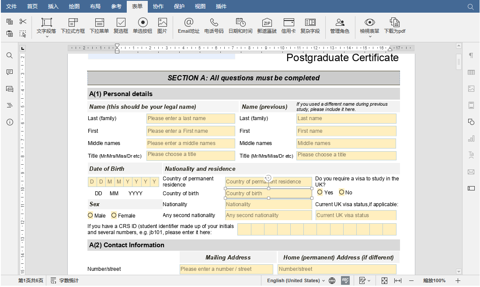Image resolution: width=480 pixels, height=287 pixels.
Task: Open table settings in right sidebar
Action: click(471, 72)
